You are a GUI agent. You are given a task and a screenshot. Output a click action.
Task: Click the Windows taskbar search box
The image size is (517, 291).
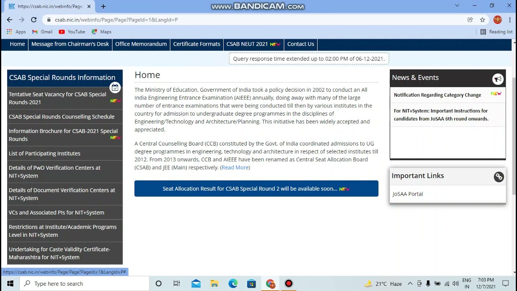click(85, 283)
